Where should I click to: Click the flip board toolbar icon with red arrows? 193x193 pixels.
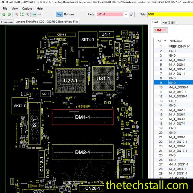tap(16, 14)
